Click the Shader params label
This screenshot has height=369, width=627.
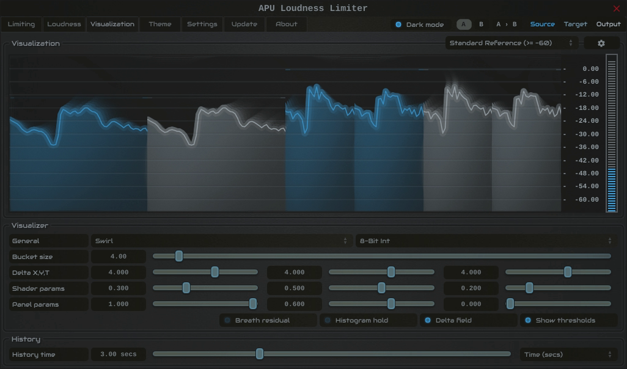[x=48, y=288]
